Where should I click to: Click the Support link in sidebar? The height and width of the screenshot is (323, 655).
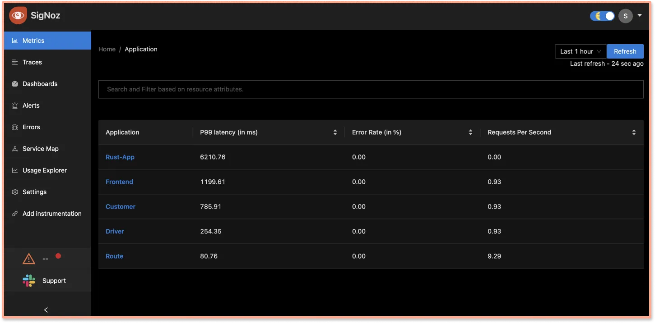coord(54,281)
